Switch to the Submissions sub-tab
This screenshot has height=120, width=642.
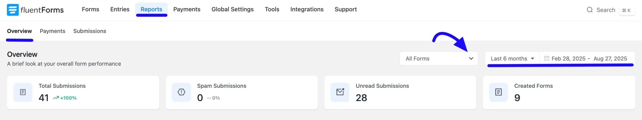(90, 31)
